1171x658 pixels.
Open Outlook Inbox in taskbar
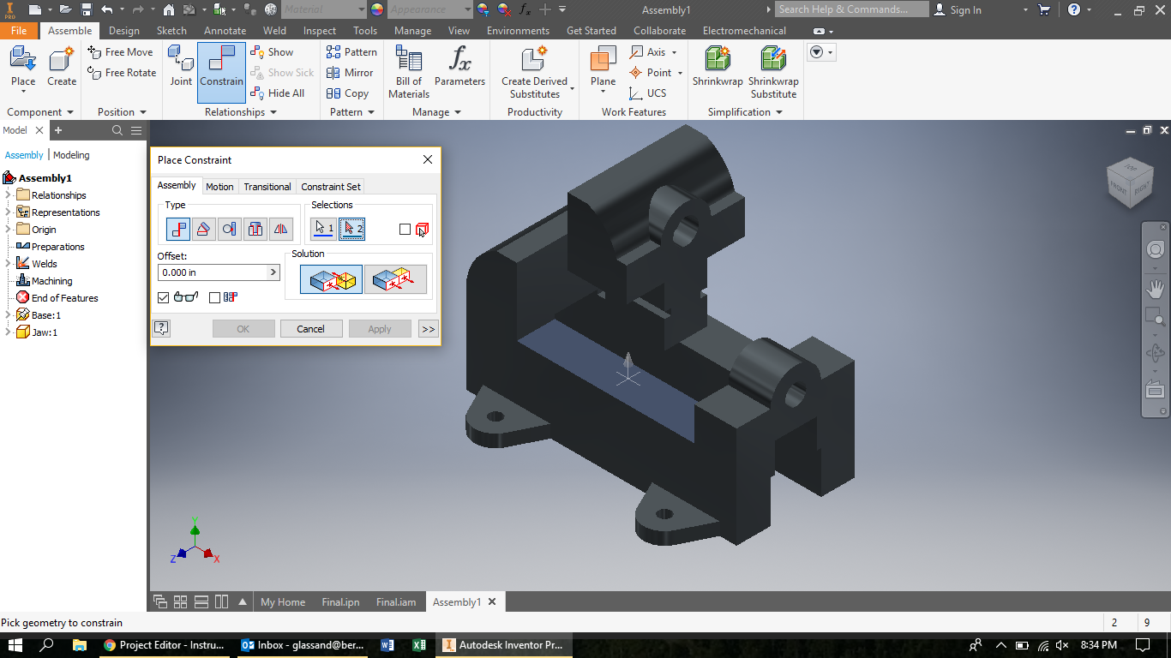(x=303, y=645)
